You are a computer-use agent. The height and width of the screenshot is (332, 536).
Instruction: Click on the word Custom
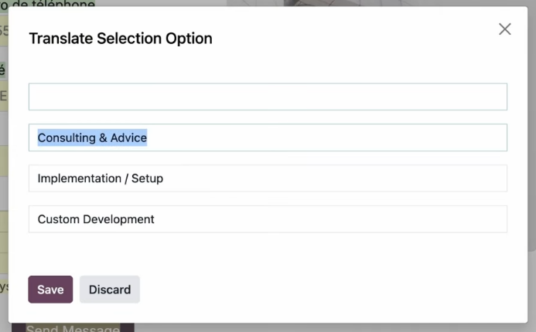click(57, 219)
